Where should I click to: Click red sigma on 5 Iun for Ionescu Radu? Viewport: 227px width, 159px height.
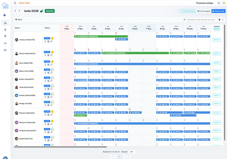pos(116,33)
